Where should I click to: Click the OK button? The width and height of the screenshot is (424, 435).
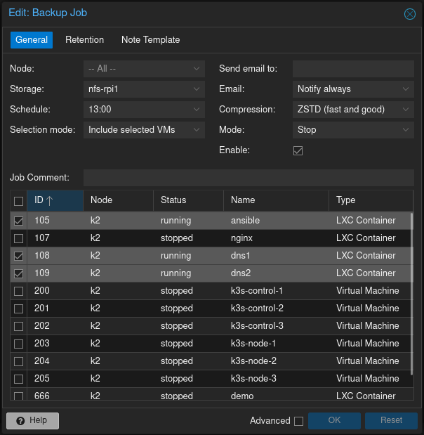(x=334, y=420)
